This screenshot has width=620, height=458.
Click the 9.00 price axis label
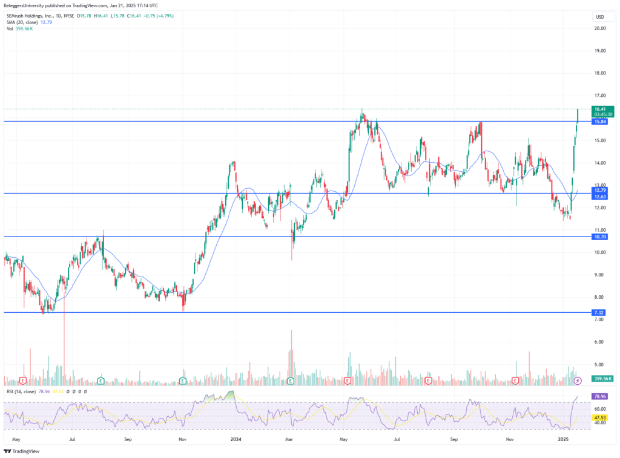point(599,275)
